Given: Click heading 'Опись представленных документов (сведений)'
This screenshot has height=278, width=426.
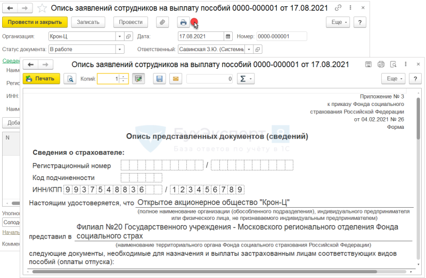Looking at the screenshot, I should [x=217, y=136].
